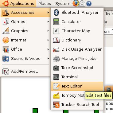Expand the Graphics submenu arrow
Viewport: 113px width, 113px height.
point(48,31)
